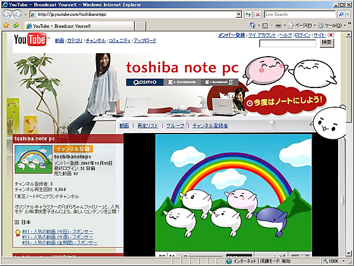This screenshot has height=266, width=354.
Task: Select the YouTube - Broadcast Yourself tab
Action: point(80,26)
